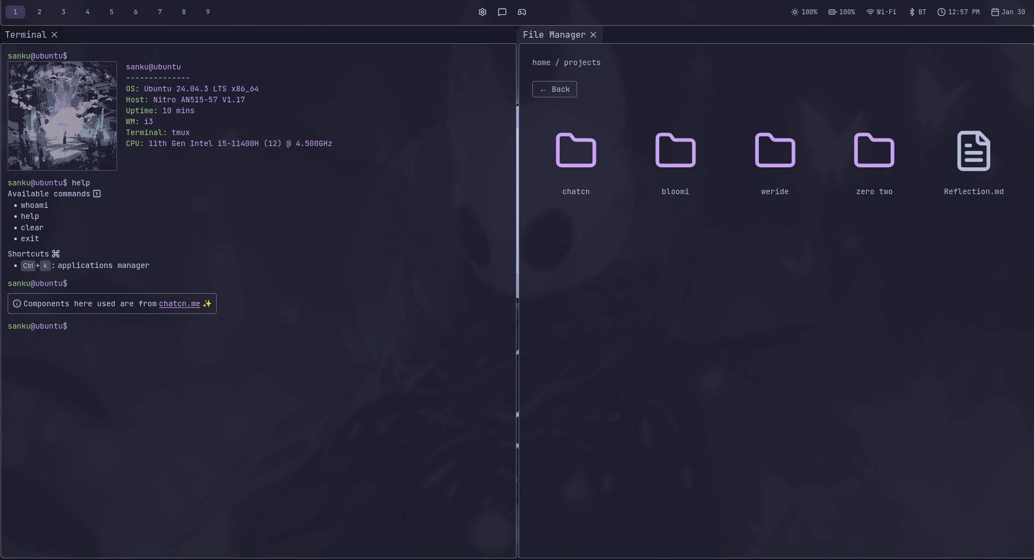Click the neofetch artwork thumbnail in terminal
1034x560 pixels.
62,116
